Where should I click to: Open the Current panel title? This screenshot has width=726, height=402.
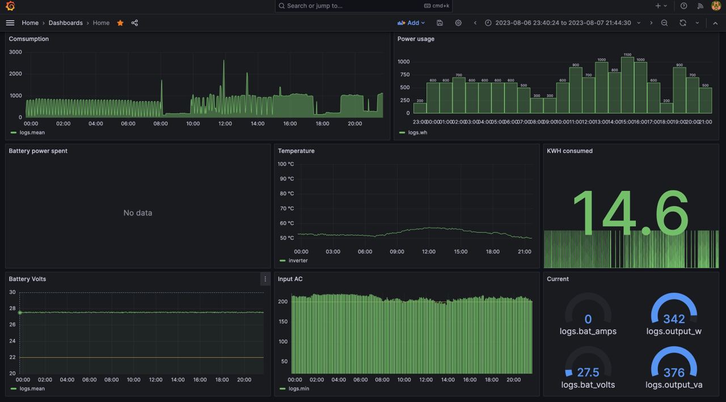pyautogui.click(x=558, y=279)
